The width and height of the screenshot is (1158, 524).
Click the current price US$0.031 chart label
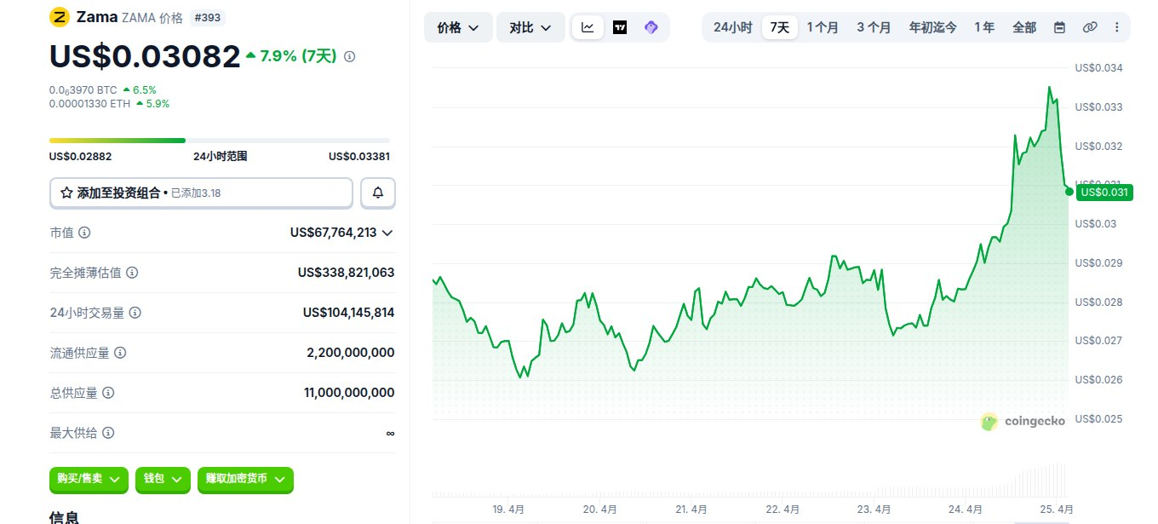click(x=1104, y=192)
